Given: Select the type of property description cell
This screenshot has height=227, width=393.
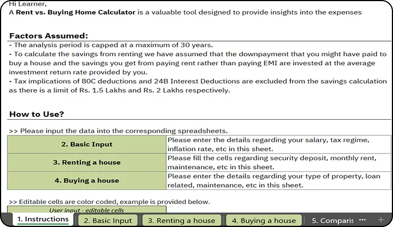Looking at the screenshot, I should point(276,180).
